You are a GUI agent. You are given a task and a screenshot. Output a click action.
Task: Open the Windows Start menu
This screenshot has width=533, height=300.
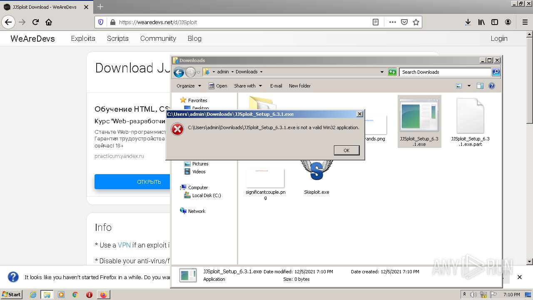[12, 294]
